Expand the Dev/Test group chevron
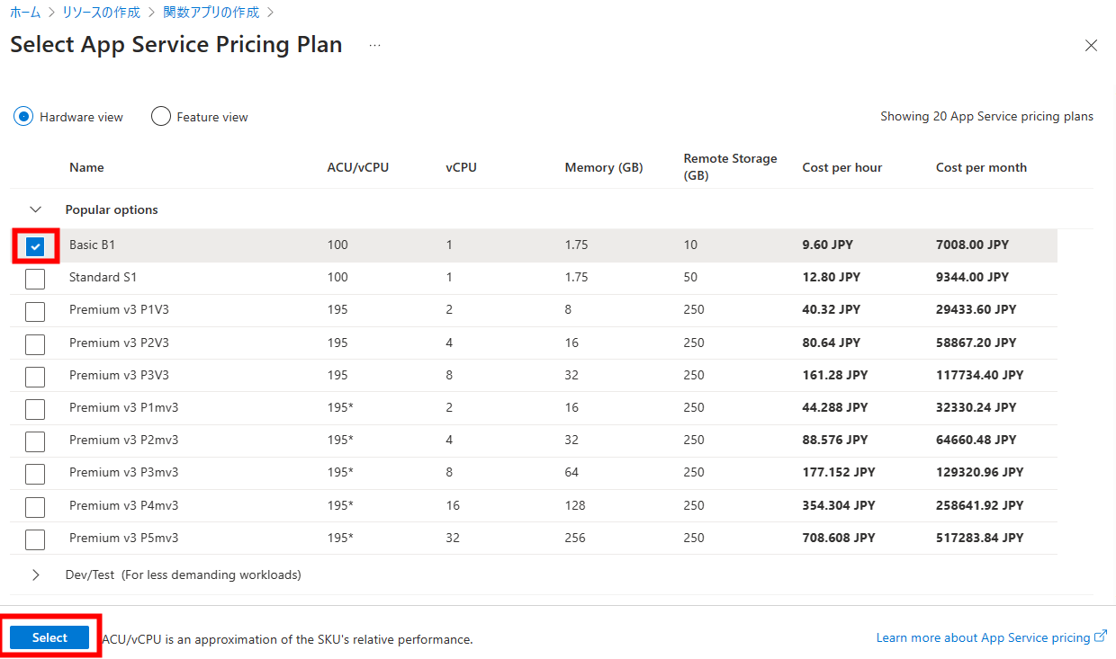Viewport: 1116px width, 659px height. pyautogui.click(x=36, y=574)
